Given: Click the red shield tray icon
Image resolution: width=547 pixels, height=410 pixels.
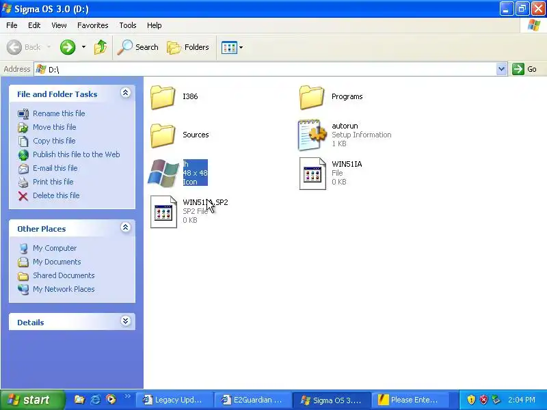Looking at the screenshot, I should pyautogui.click(x=483, y=400).
